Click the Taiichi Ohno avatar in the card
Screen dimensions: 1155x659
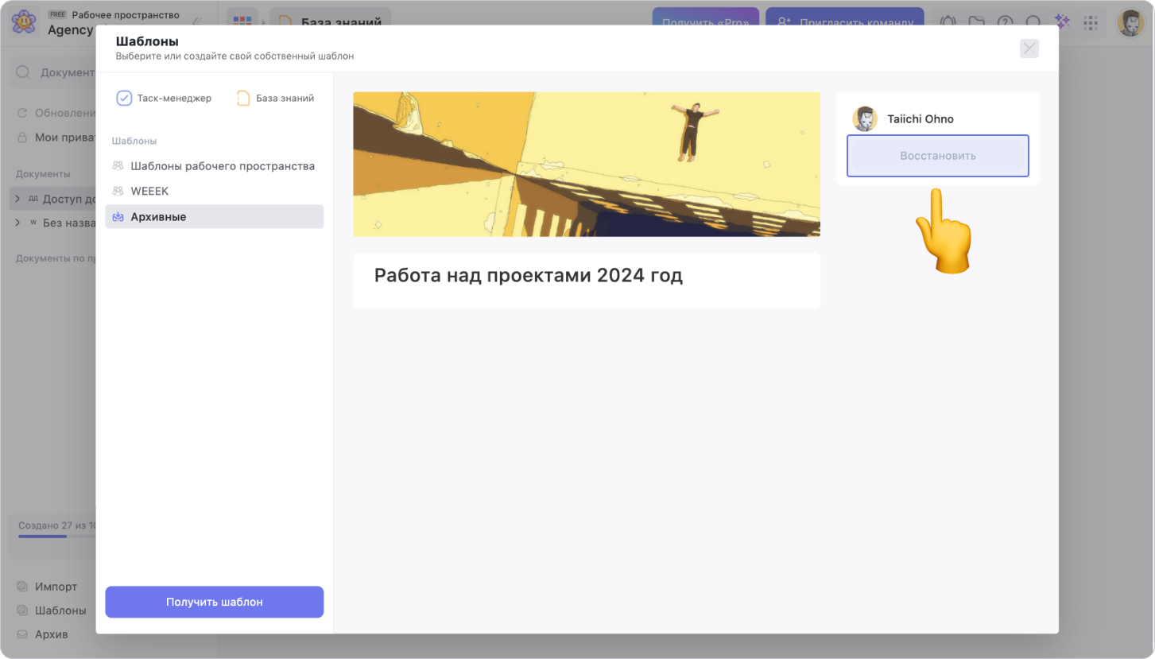[865, 119]
